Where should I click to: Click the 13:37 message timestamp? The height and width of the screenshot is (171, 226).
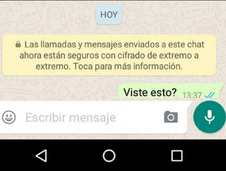192,95
